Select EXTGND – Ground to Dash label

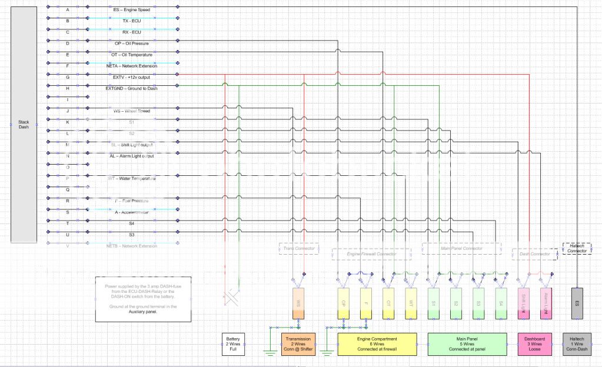[132, 88]
